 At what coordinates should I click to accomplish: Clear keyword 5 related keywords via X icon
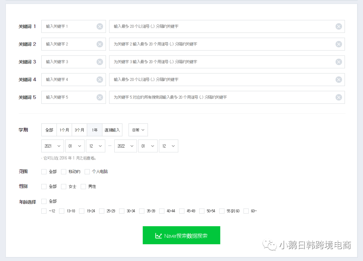338,97
